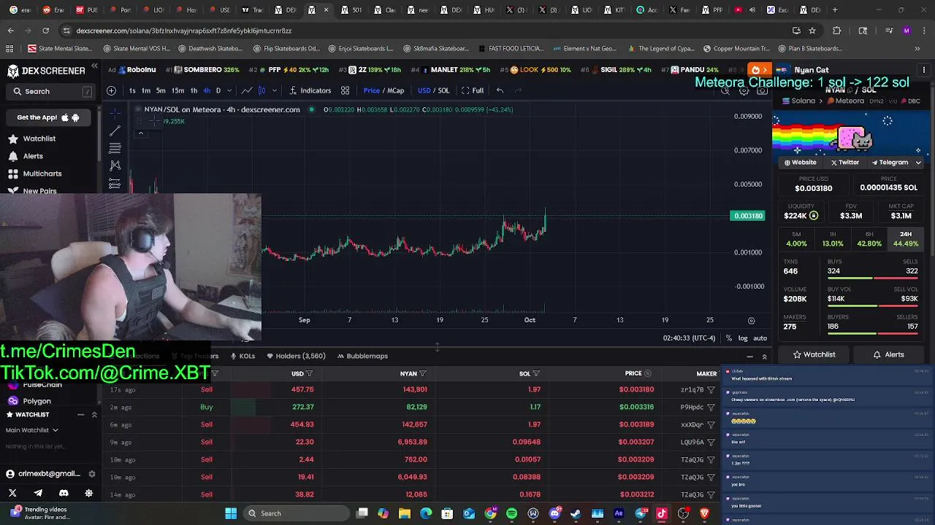Toggle theme with the sun icon in sidebar

[x=89, y=494]
